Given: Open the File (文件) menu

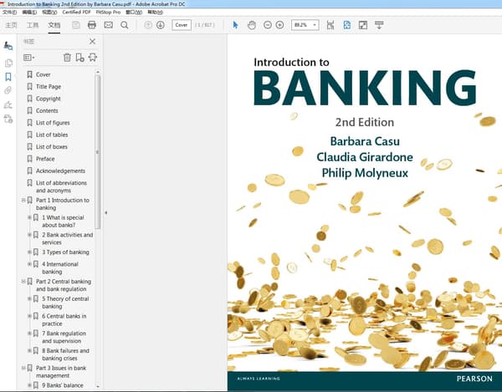Looking at the screenshot, I should click(x=9, y=13).
